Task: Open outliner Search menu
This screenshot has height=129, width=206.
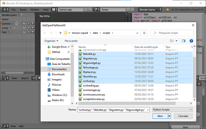Action: click(x=25, y=78)
